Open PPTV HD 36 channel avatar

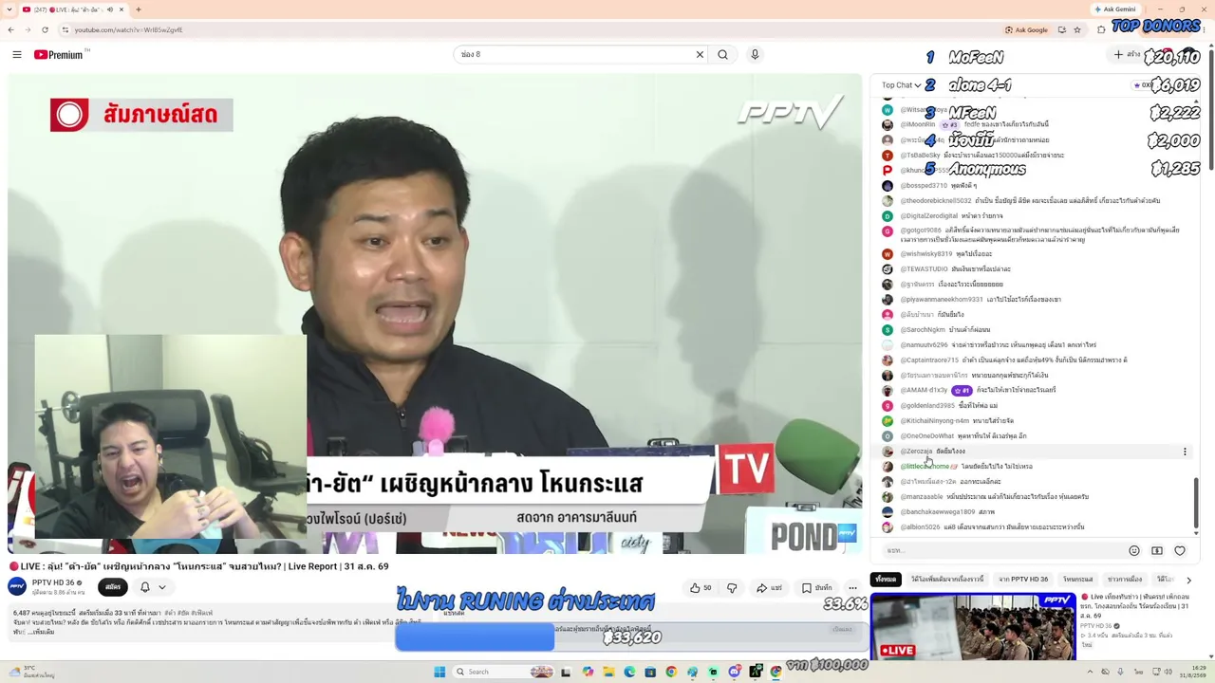[x=17, y=587]
